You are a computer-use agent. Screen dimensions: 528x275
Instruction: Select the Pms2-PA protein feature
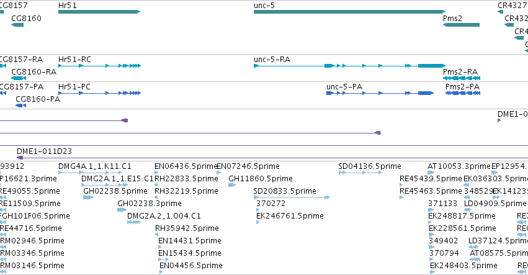pyautogui.click(x=463, y=93)
